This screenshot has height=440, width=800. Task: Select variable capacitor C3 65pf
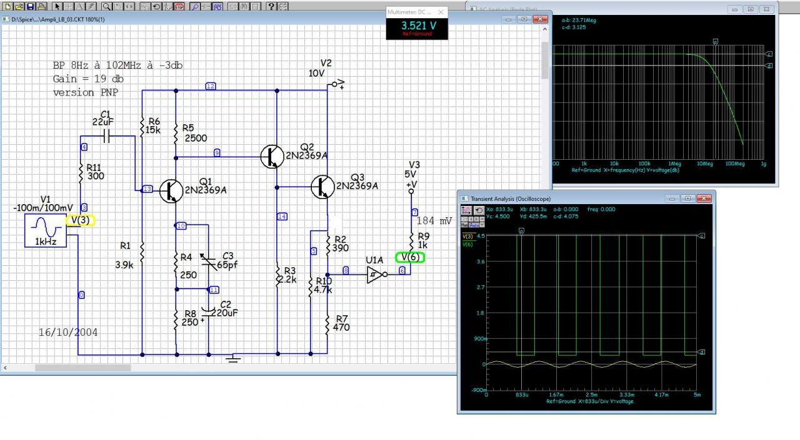click(x=208, y=262)
